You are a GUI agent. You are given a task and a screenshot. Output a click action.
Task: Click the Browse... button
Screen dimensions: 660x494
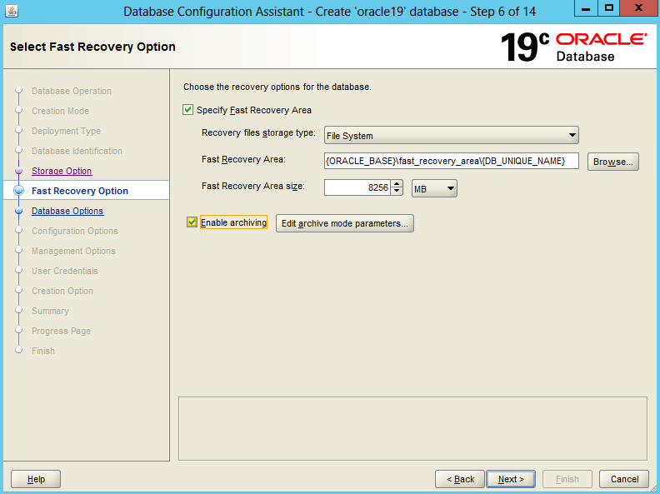pos(612,162)
